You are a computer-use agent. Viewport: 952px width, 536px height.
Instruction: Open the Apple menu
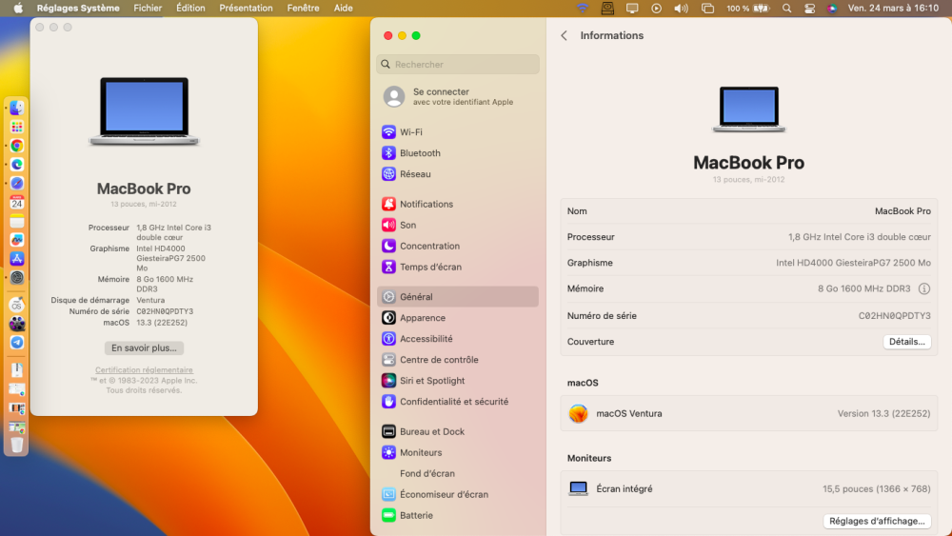18,8
